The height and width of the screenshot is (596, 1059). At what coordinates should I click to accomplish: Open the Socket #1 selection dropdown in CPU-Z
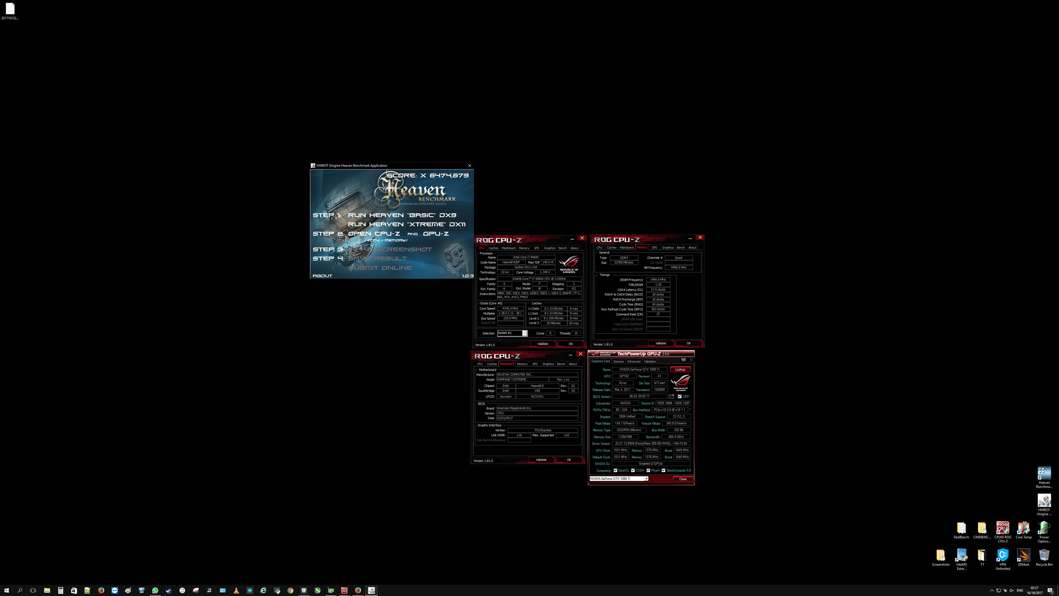point(512,333)
